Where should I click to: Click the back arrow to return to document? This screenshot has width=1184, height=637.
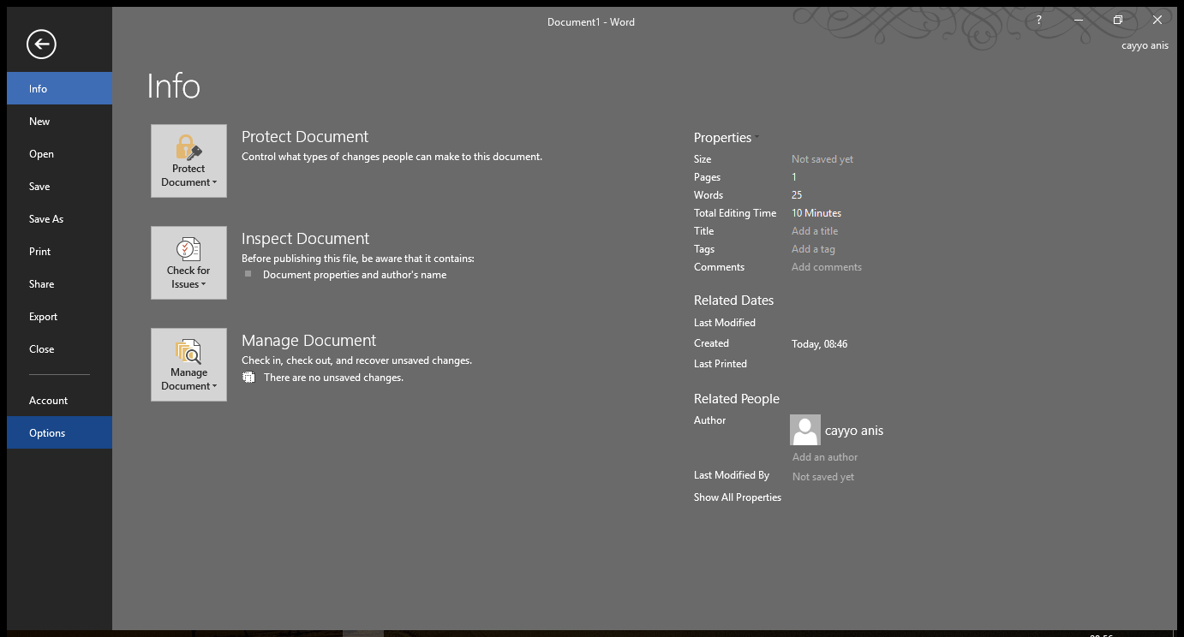[41, 44]
